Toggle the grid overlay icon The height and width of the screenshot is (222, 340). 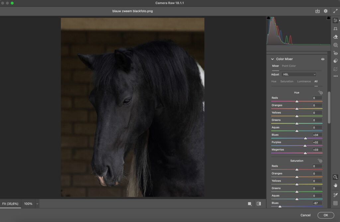click(335, 203)
